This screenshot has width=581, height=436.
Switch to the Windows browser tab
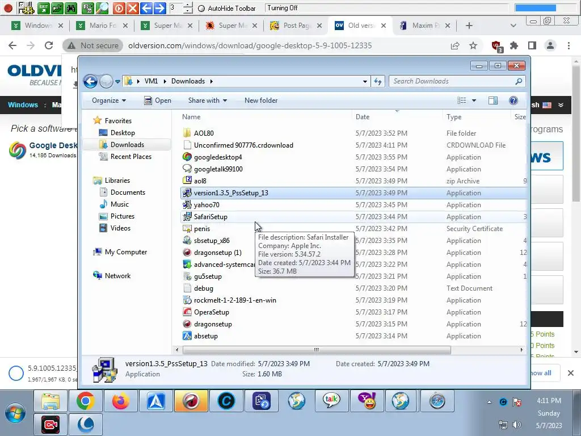point(37,26)
